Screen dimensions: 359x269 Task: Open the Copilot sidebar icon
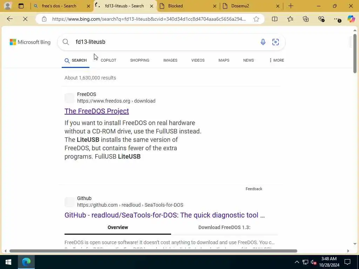[x=351, y=19]
